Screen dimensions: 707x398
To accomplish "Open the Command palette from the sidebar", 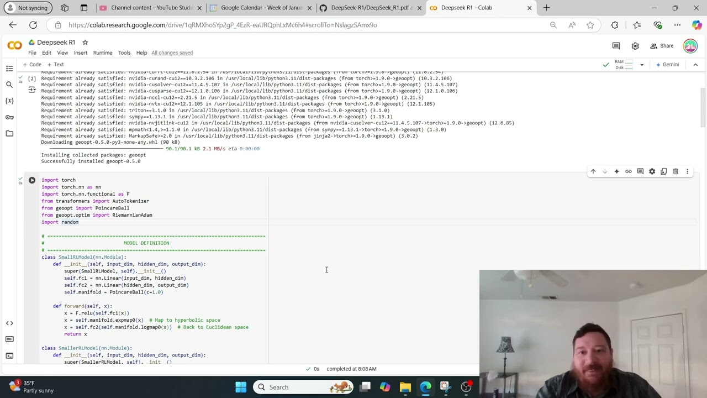I will pos(9,339).
